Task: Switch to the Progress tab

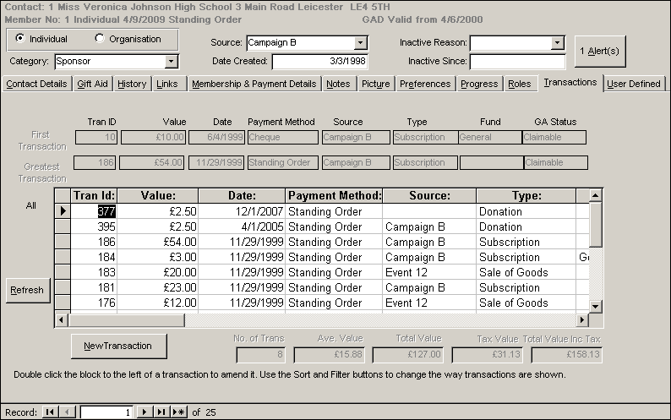Action: pyautogui.click(x=479, y=84)
